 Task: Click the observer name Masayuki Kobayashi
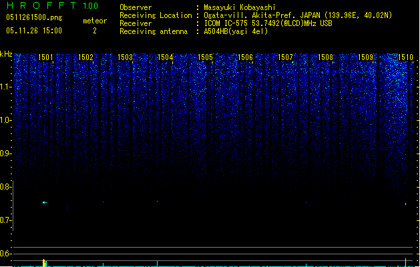coord(240,7)
